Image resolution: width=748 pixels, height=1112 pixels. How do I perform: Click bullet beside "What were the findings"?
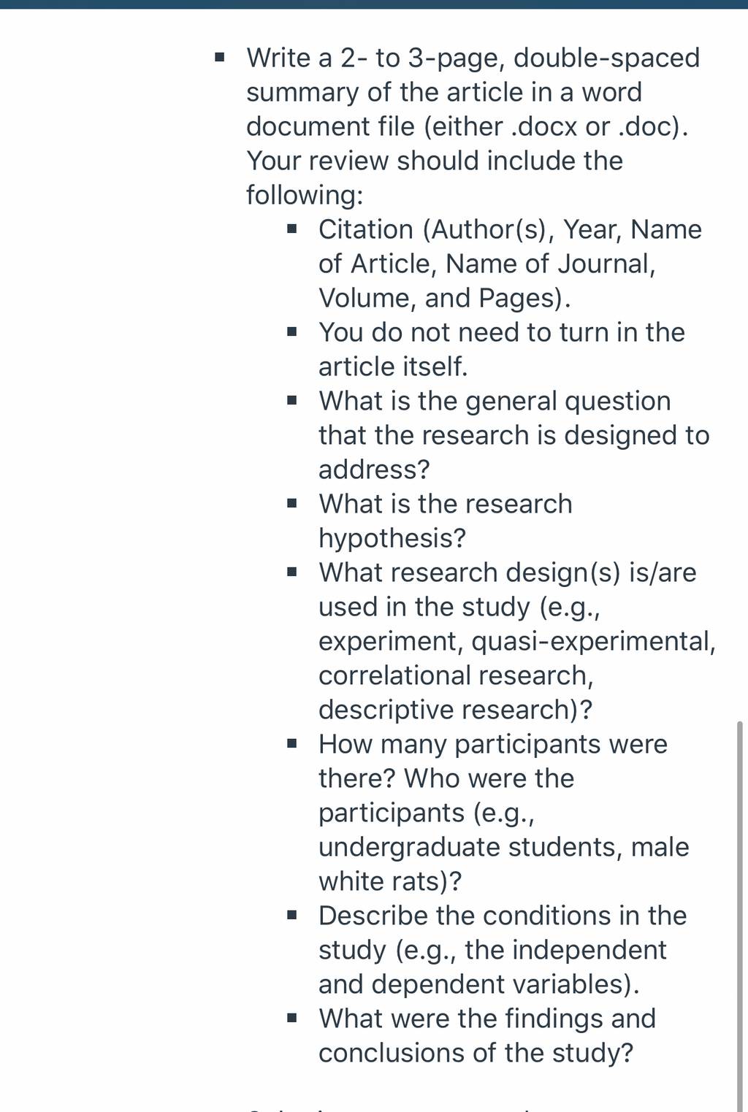coord(292,1018)
